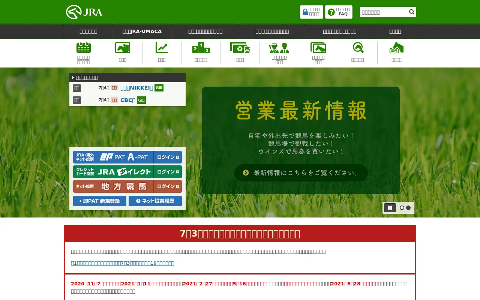The width and height of the screenshot is (480, 300).
Task: Click the GIII badge beside the CBC race
Action: pyautogui.click(x=141, y=100)
